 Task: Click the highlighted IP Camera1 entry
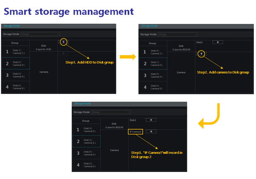[x=135, y=131]
